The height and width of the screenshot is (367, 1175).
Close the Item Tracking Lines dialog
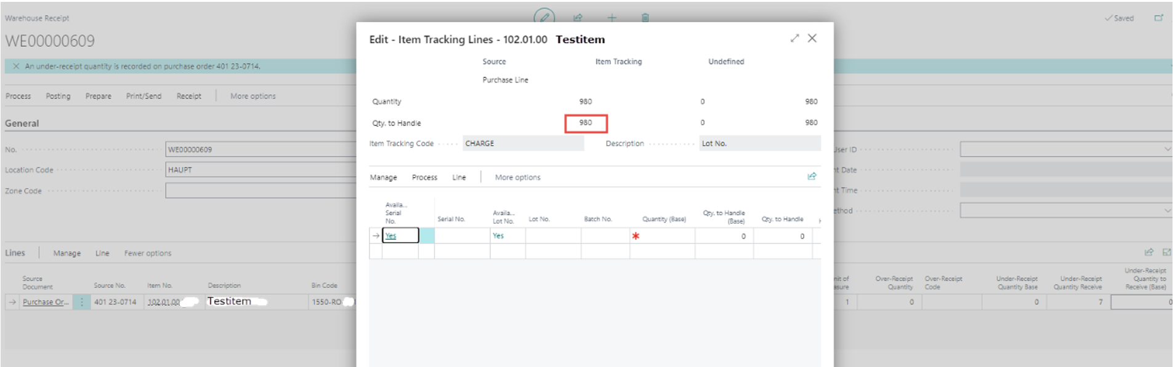812,38
